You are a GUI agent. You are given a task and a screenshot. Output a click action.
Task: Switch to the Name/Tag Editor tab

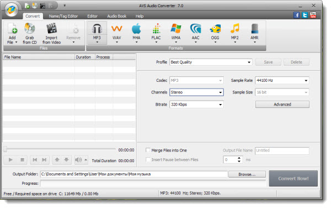[x=63, y=16]
